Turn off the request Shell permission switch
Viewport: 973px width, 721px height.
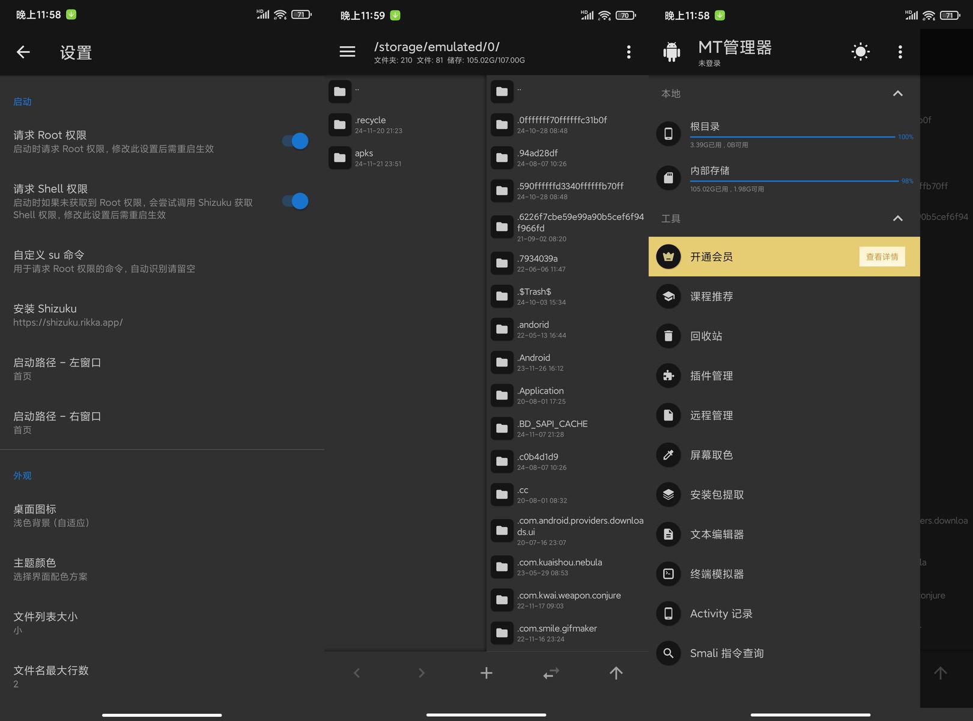tap(296, 201)
